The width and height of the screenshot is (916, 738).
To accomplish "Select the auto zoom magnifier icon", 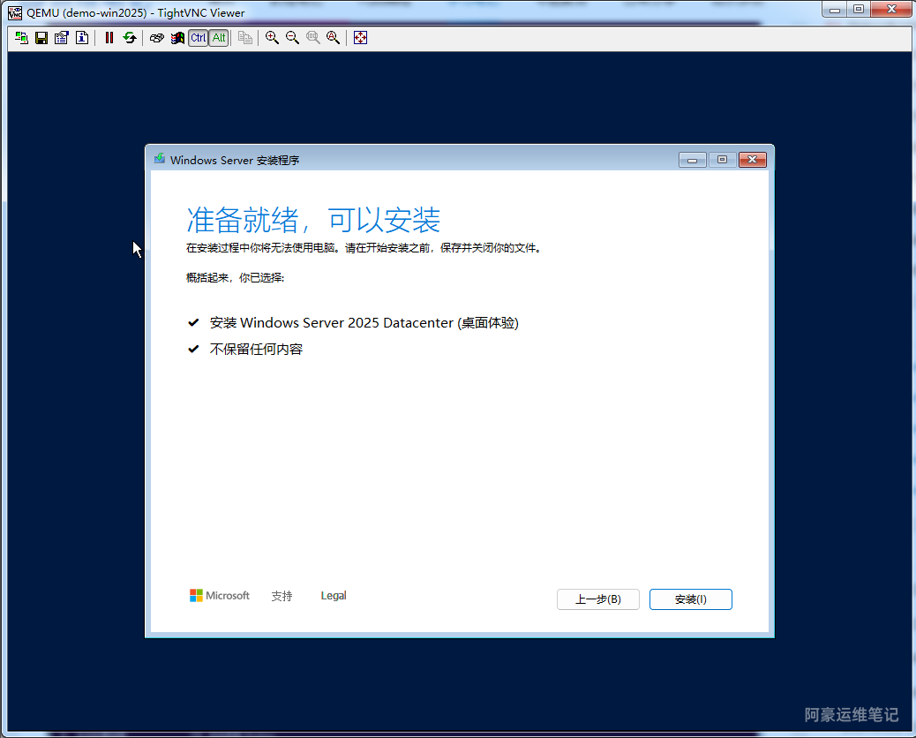I will point(333,38).
